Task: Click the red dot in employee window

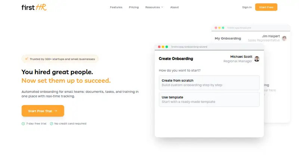Action: 216,28
